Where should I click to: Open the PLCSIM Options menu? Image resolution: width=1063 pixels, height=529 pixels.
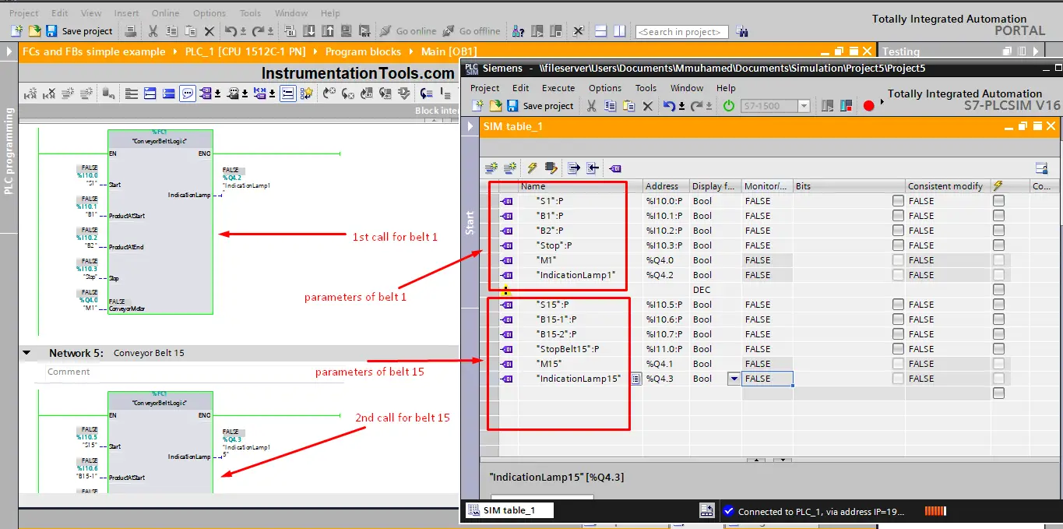(x=605, y=88)
